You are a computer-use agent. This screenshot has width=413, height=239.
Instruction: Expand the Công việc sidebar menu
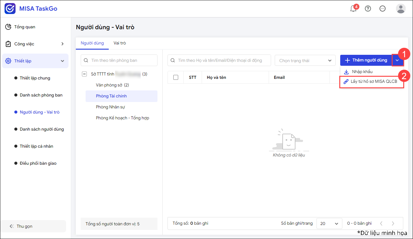[x=62, y=44]
